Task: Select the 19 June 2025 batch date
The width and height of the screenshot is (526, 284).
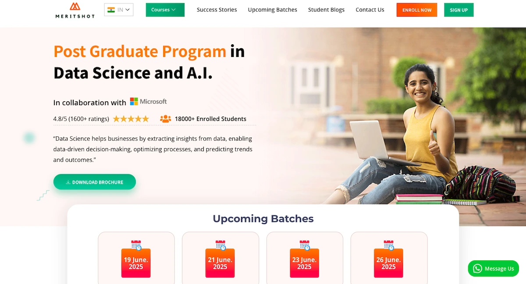Action: click(x=136, y=263)
